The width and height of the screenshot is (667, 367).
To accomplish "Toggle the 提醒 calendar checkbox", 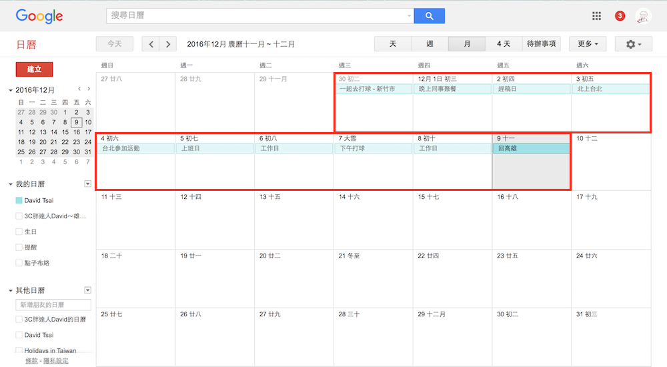I will pos(19,248).
